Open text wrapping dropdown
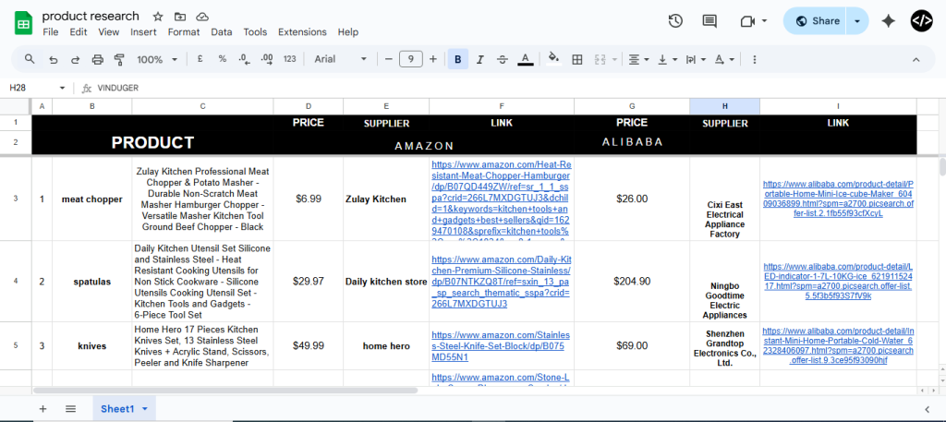 click(696, 59)
